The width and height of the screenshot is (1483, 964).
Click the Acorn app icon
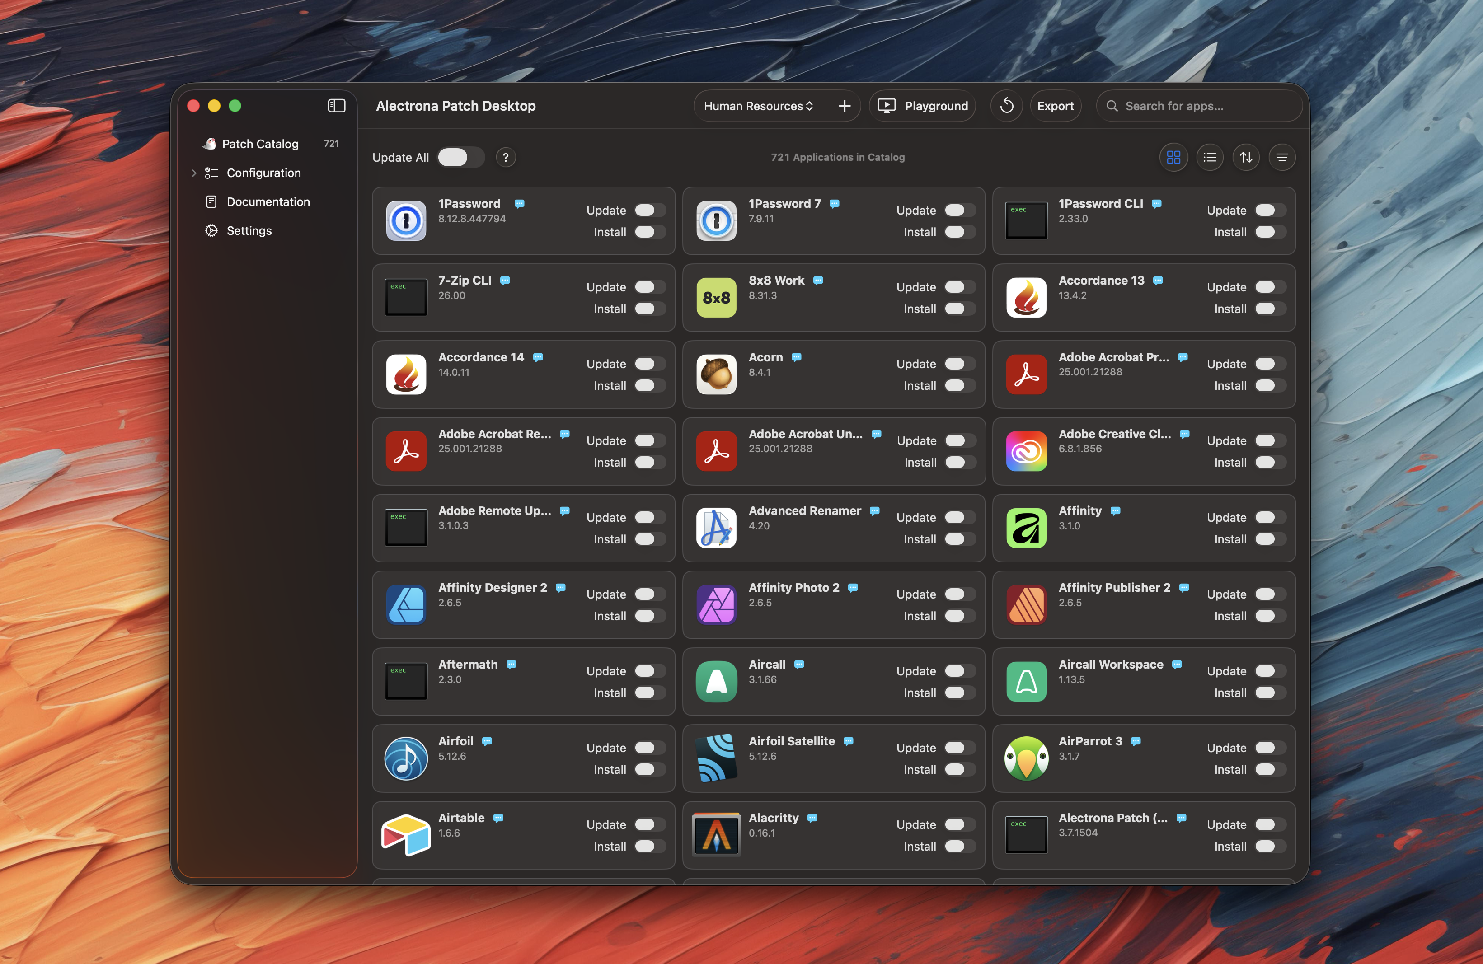pos(716,374)
